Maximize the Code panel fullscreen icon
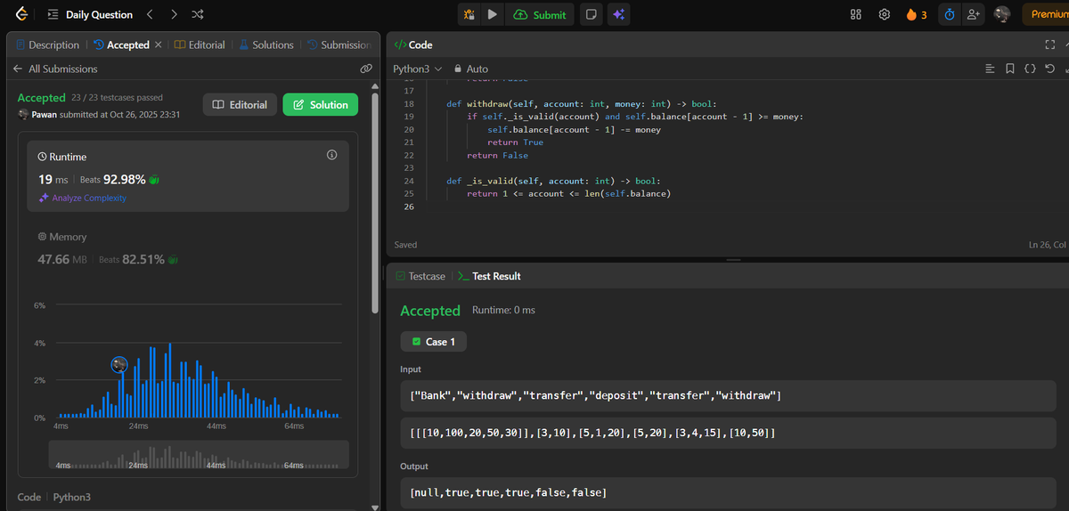This screenshot has height=511, width=1069. point(1049,45)
